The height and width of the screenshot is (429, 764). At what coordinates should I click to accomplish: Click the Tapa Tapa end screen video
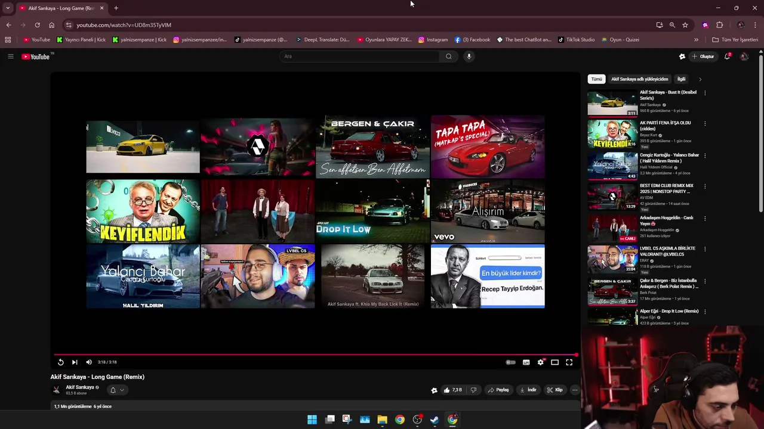coord(488,147)
